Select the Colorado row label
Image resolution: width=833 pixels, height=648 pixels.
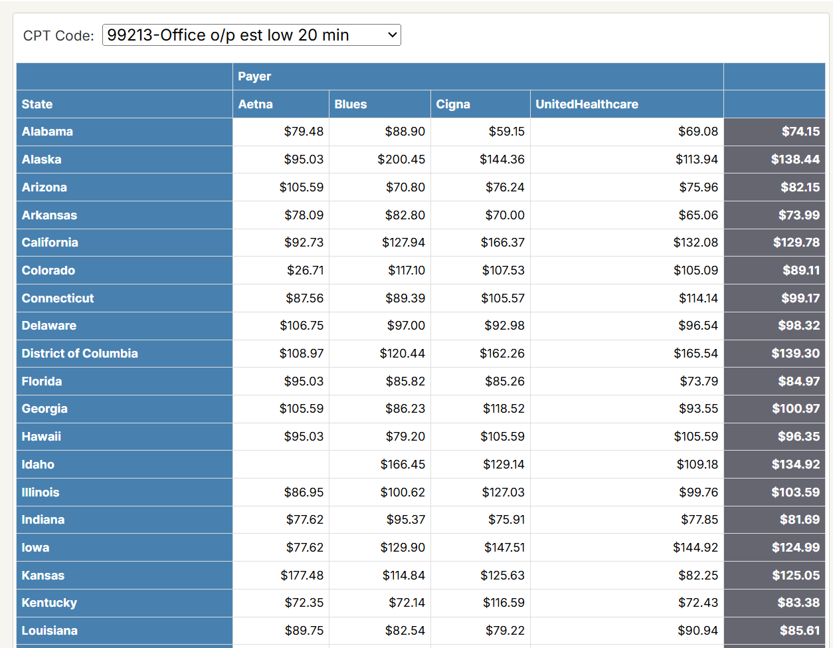pyautogui.click(x=125, y=270)
